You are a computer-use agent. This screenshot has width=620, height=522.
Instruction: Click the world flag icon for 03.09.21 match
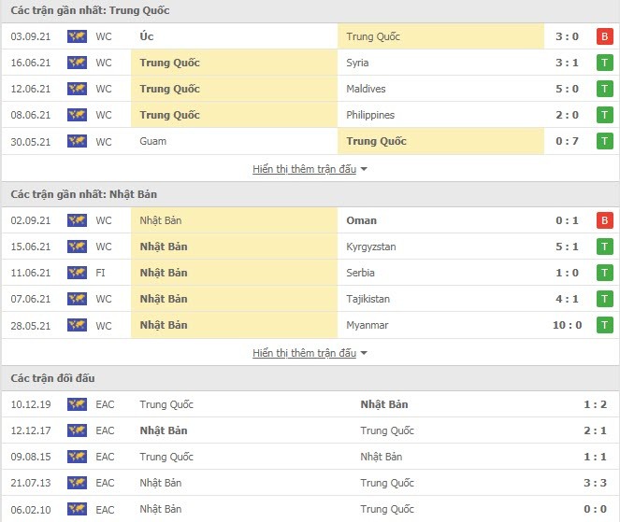pyautogui.click(x=77, y=36)
